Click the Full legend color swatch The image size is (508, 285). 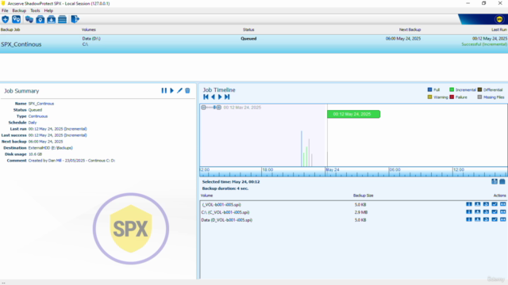pos(429,89)
